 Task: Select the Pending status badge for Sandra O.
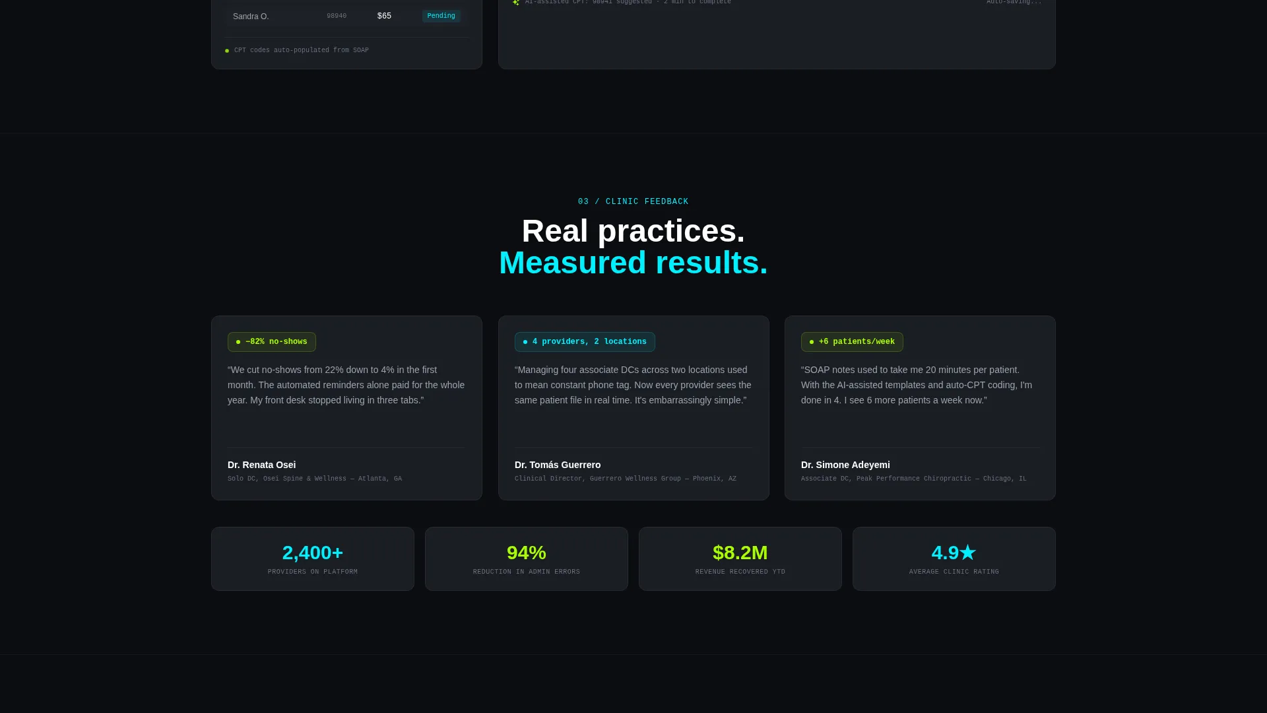(441, 16)
